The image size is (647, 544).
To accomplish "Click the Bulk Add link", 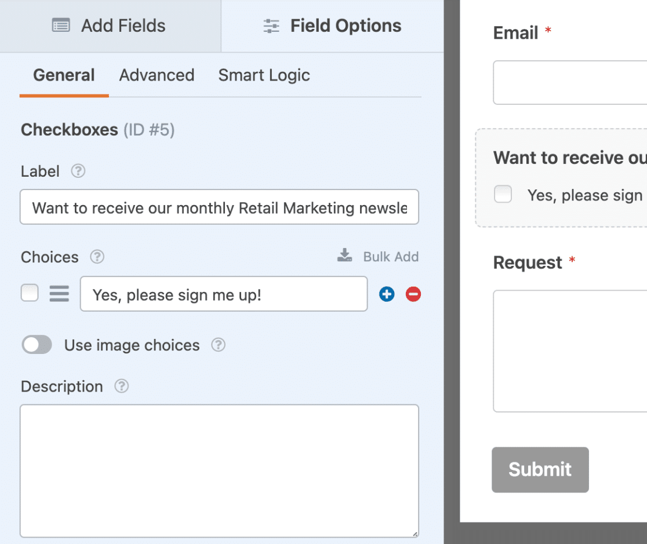I will [390, 257].
